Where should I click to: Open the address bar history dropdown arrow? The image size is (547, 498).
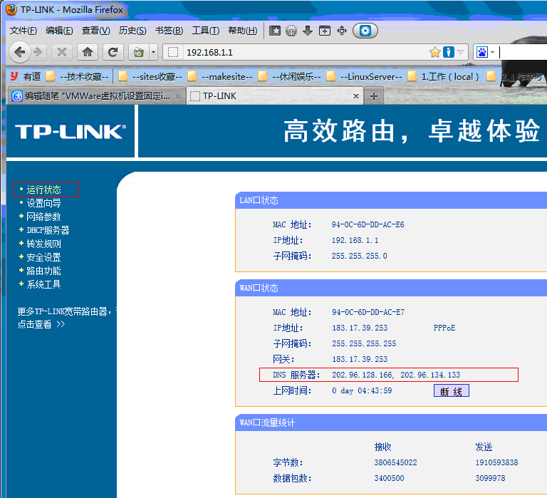[x=461, y=52]
